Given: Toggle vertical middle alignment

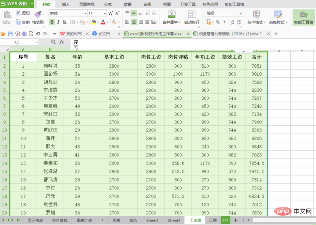Looking at the screenshot, I should click(x=134, y=13).
